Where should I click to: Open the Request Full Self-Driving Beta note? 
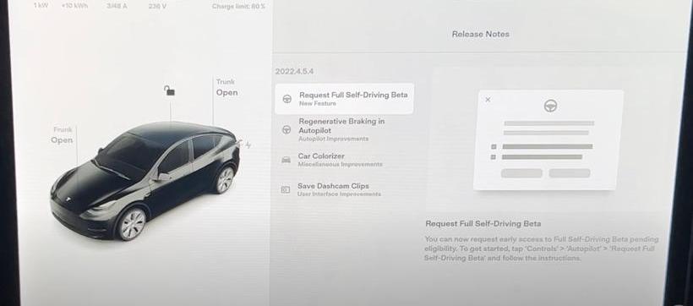tap(345, 99)
